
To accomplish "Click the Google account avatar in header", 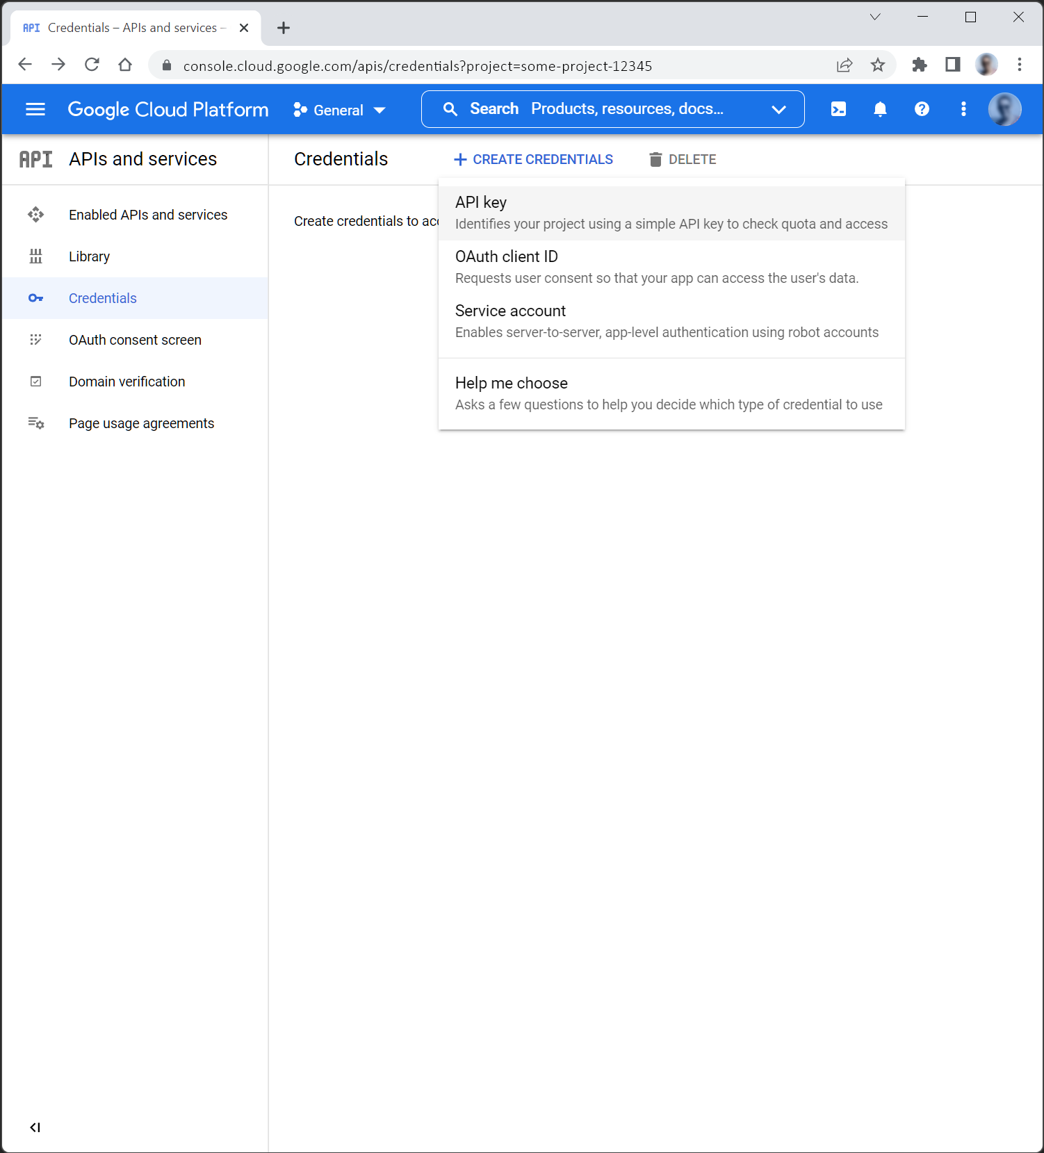I will coord(1004,109).
